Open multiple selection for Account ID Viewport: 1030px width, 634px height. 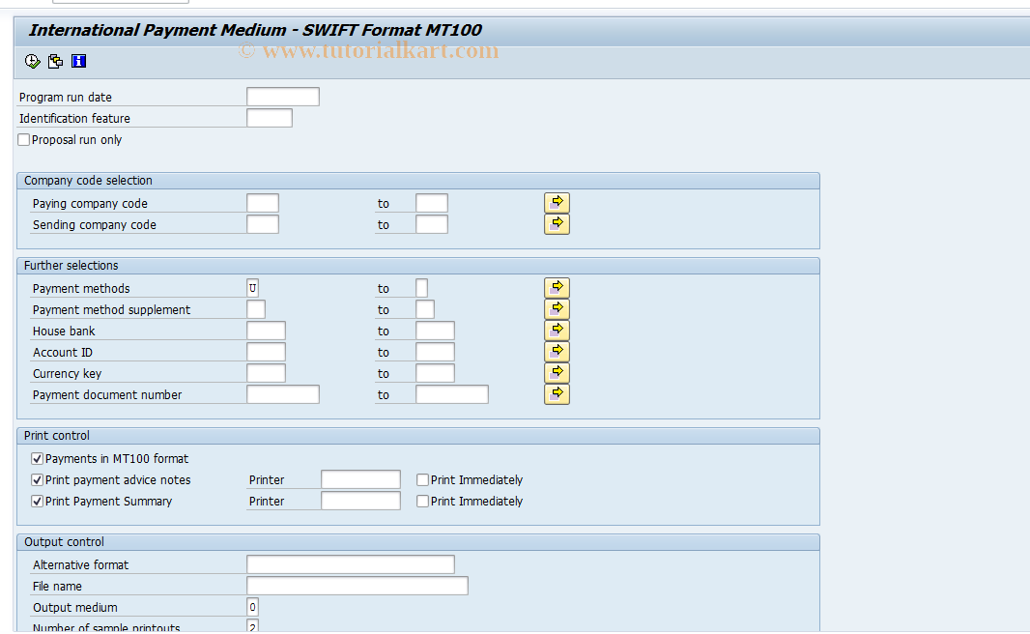point(557,352)
